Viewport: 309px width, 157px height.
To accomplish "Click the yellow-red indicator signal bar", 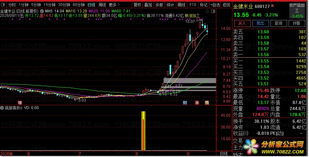I will tap(144, 131).
